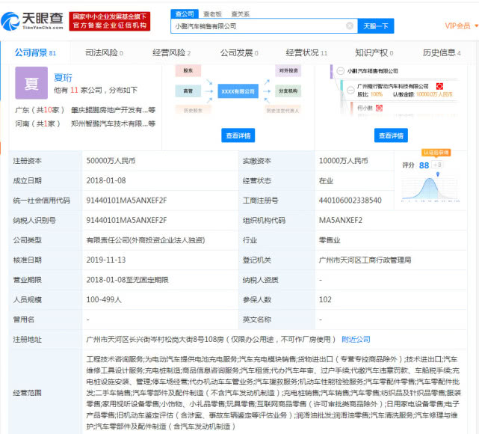This screenshot has width=479, height=434.
Task: Click the 何小鹏 tree entry
Action: pyautogui.click(x=365, y=108)
